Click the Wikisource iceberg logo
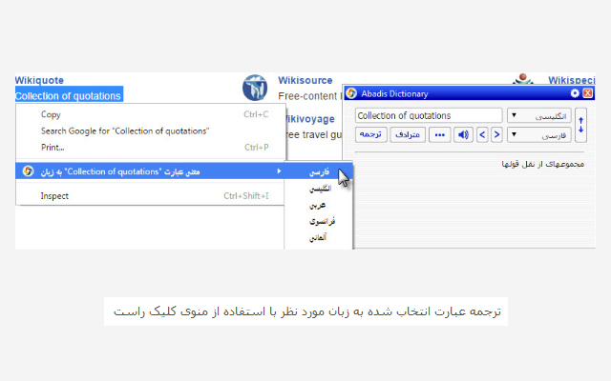611x381 pixels. (x=255, y=88)
